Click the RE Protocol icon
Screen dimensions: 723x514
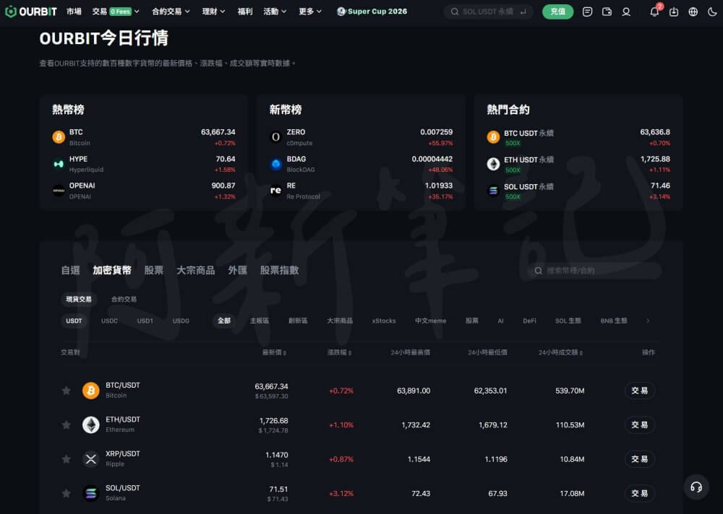[275, 191]
